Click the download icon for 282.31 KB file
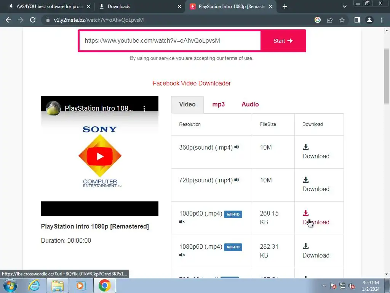 click(x=306, y=246)
